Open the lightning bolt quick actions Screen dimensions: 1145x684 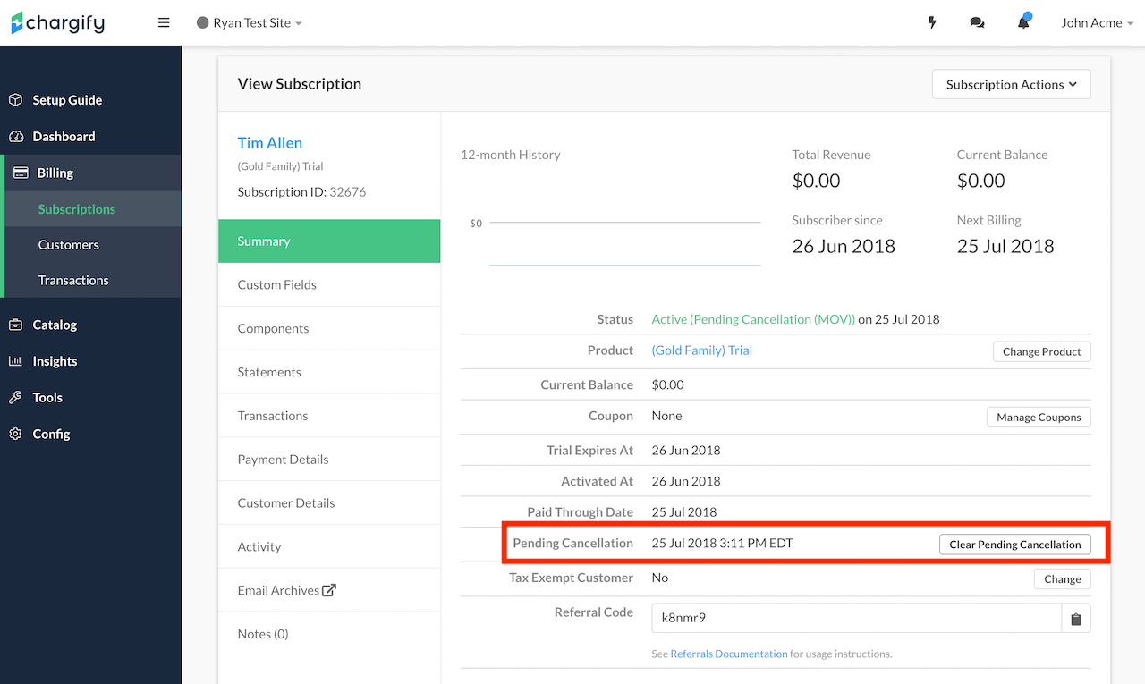click(932, 22)
